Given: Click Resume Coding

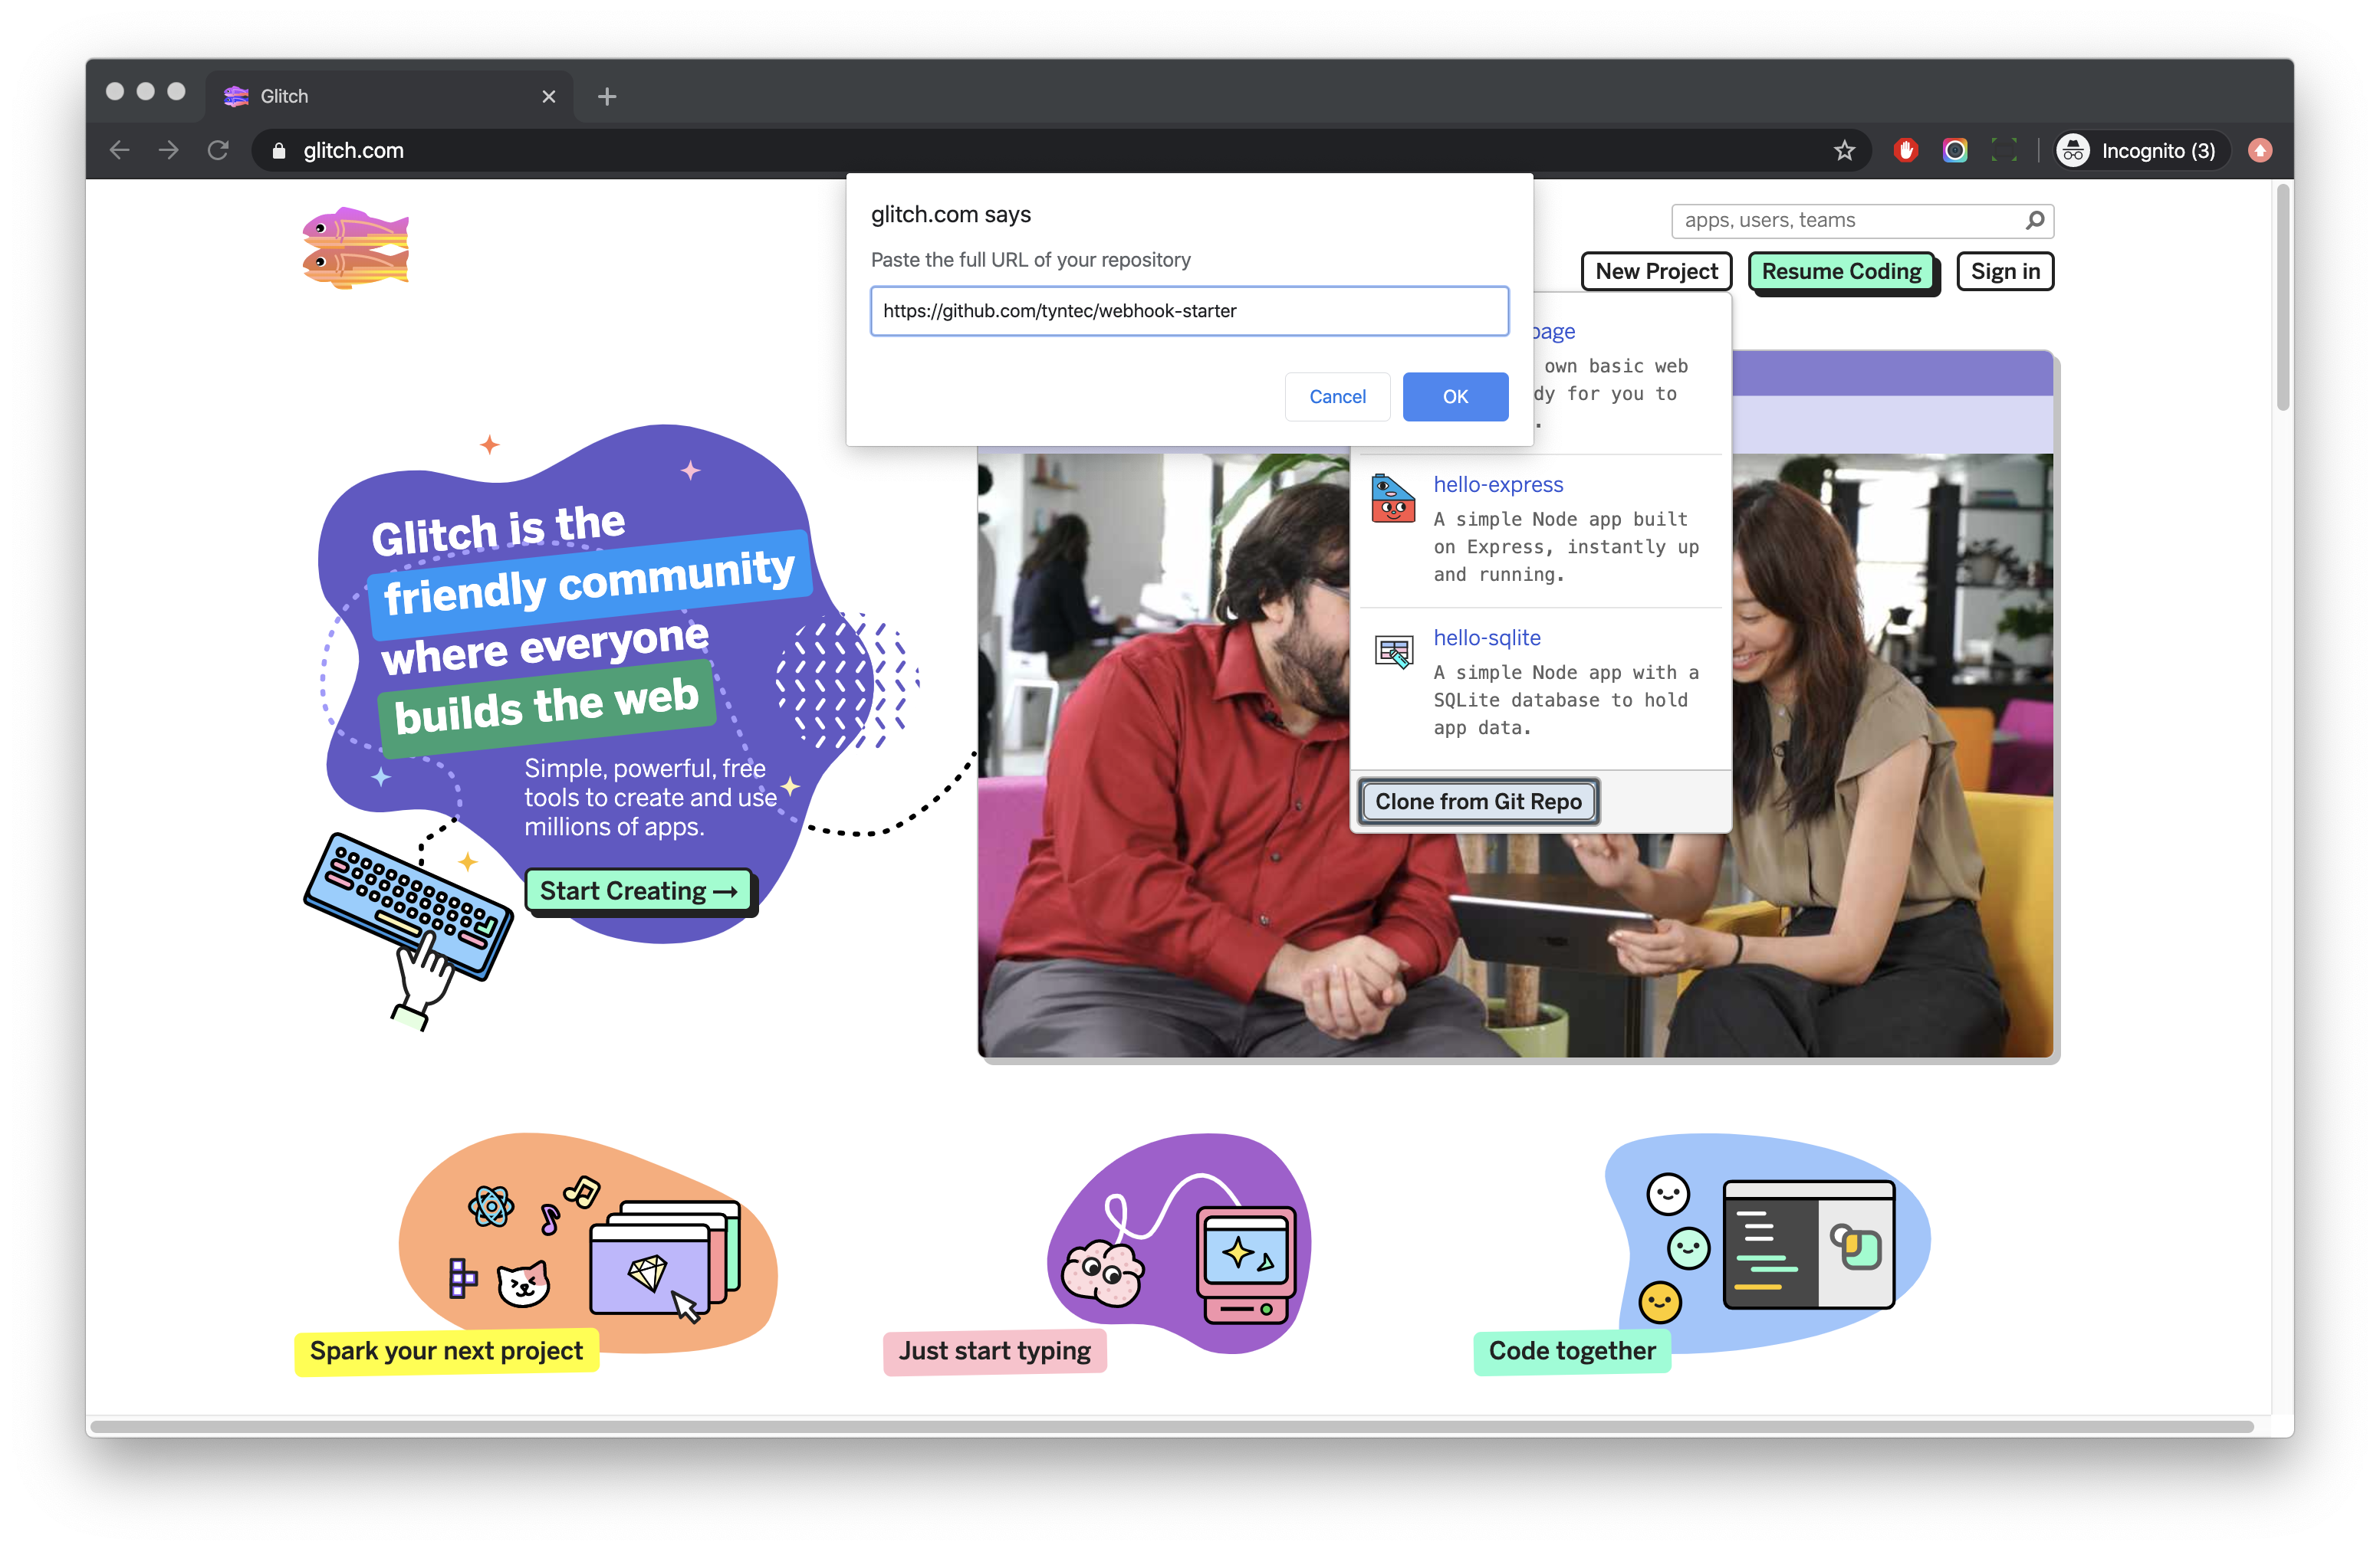Looking at the screenshot, I should pyautogui.click(x=1842, y=272).
